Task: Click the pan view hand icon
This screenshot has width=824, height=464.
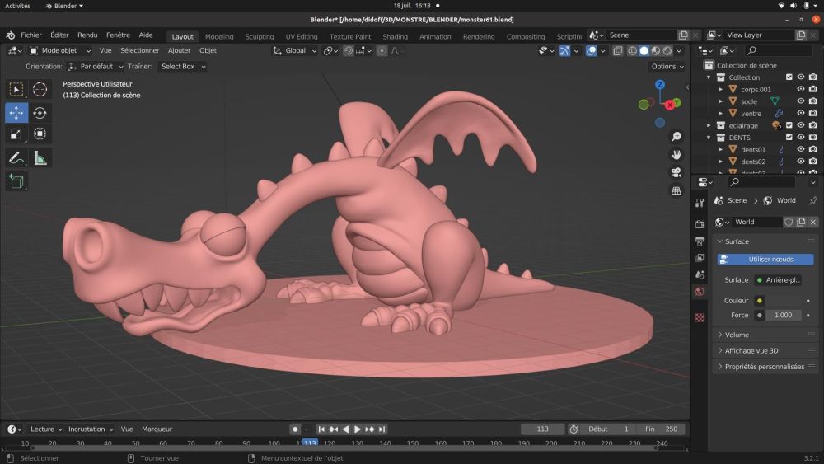Action: click(x=677, y=154)
